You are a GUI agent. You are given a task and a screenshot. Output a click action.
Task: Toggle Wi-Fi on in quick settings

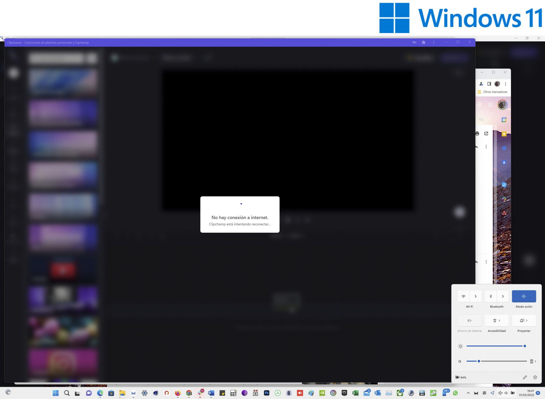(463, 296)
